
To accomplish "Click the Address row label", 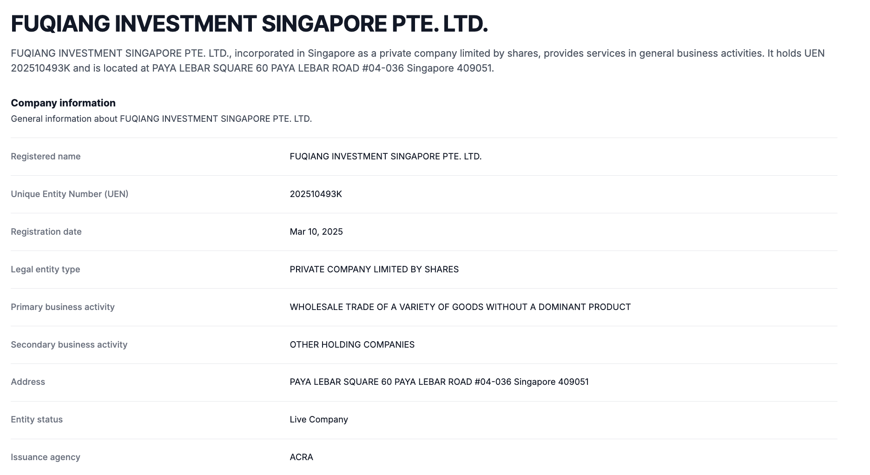I will point(28,382).
